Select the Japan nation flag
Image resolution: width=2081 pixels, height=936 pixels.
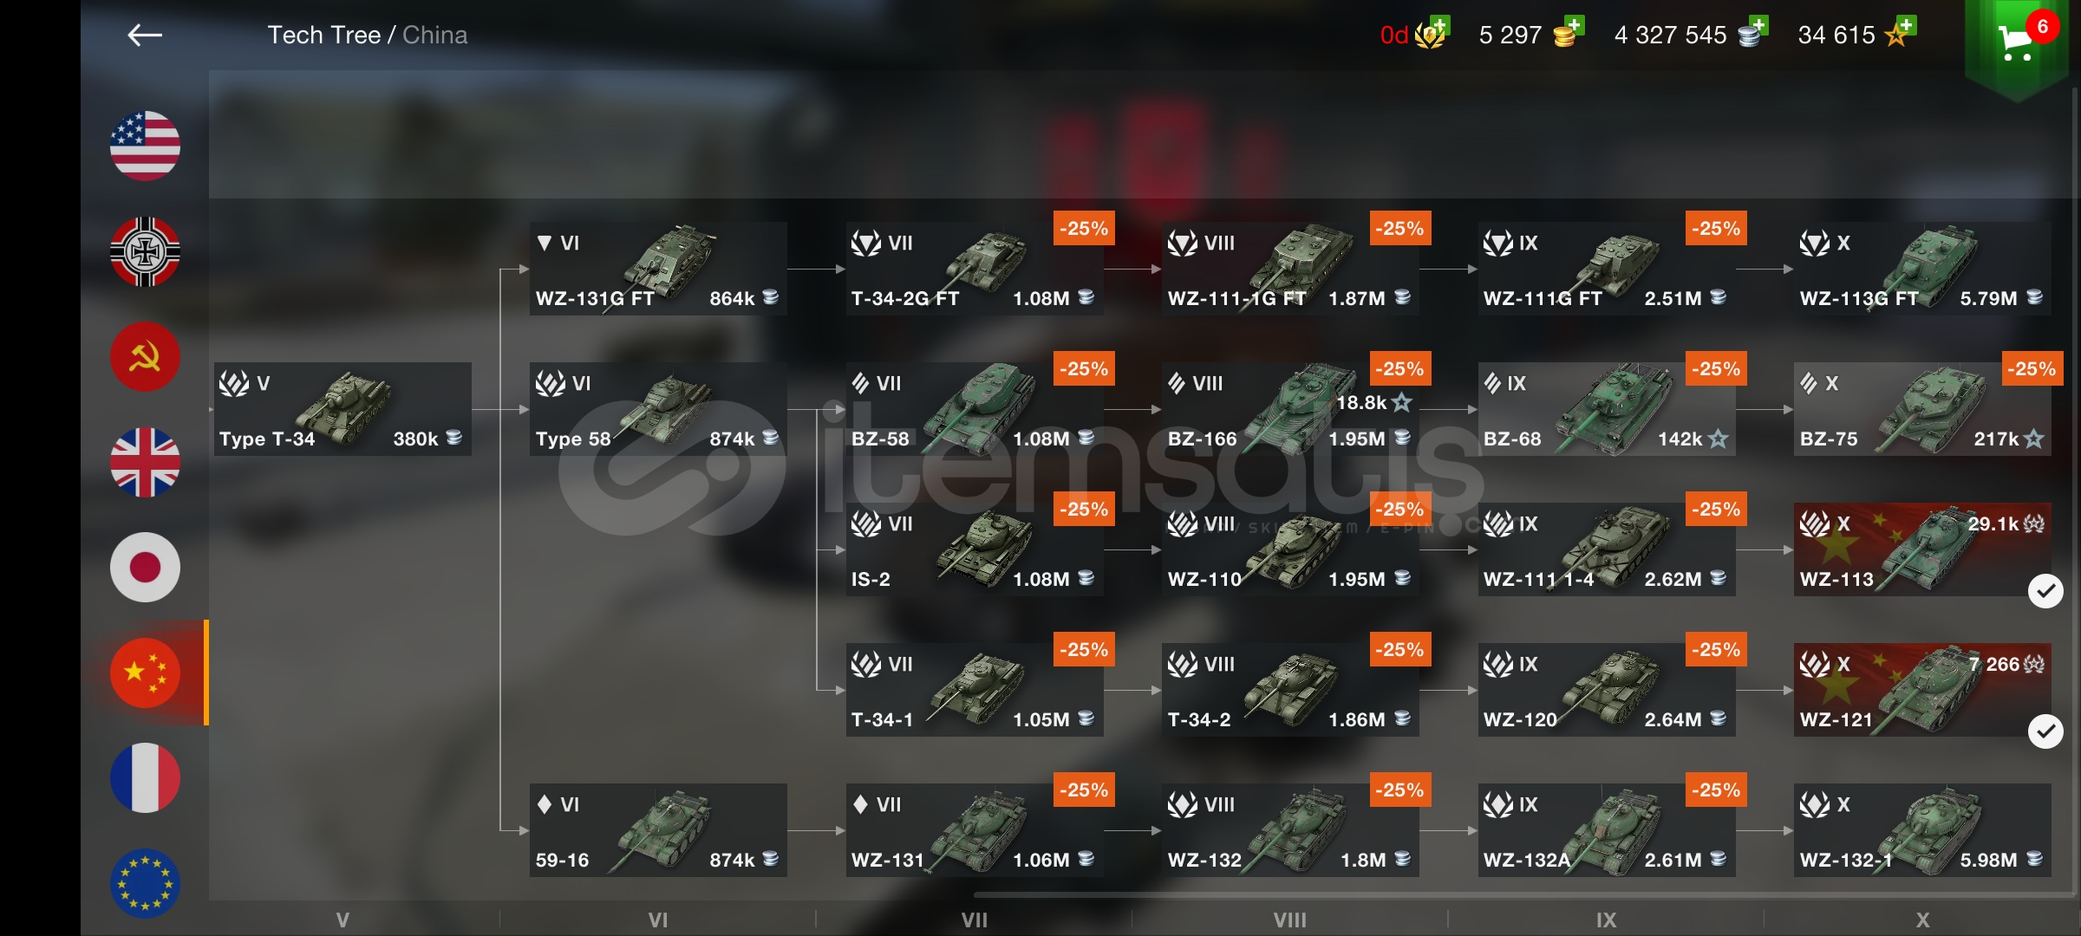[145, 568]
